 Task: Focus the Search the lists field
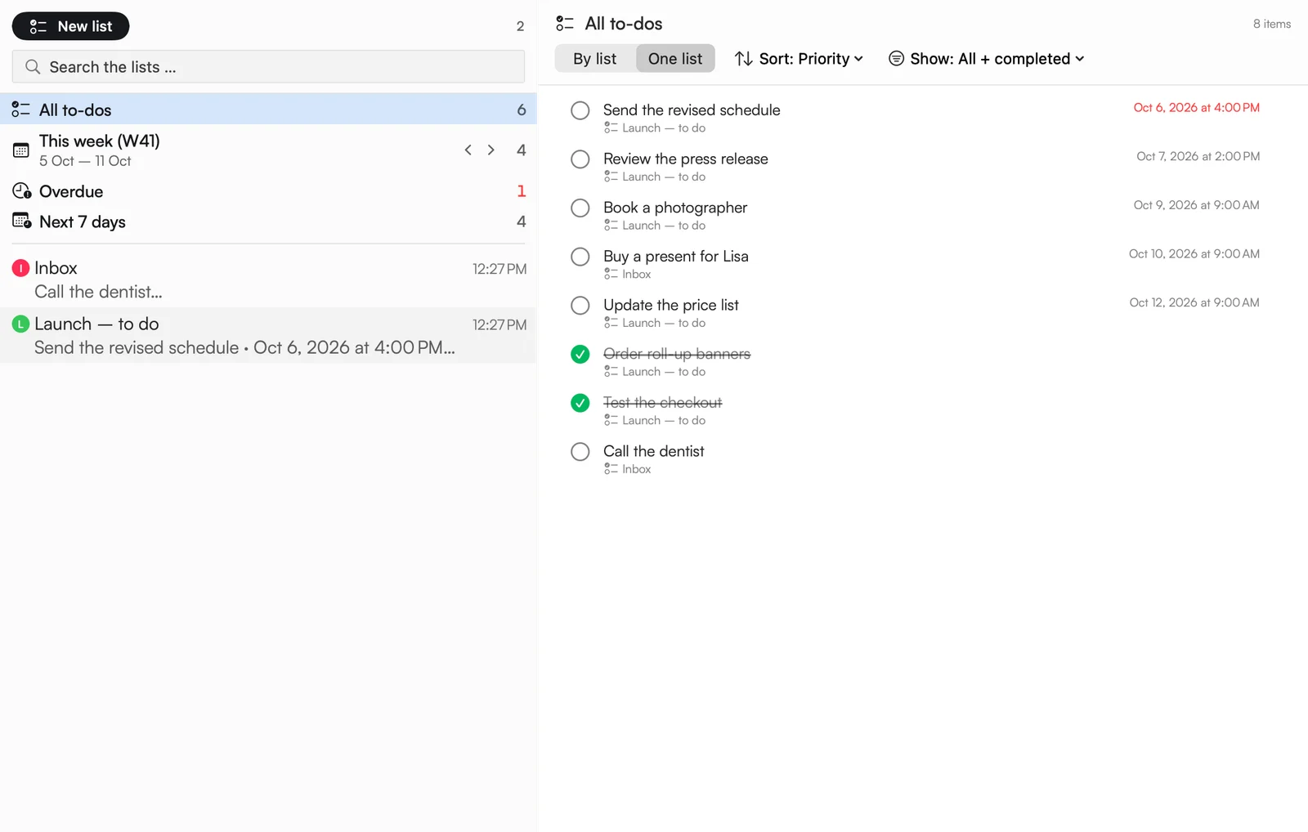(x=268, y=67)
